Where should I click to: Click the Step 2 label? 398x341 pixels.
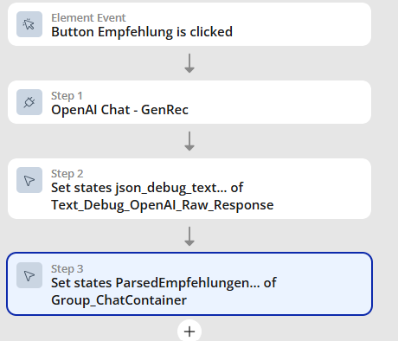67,174
